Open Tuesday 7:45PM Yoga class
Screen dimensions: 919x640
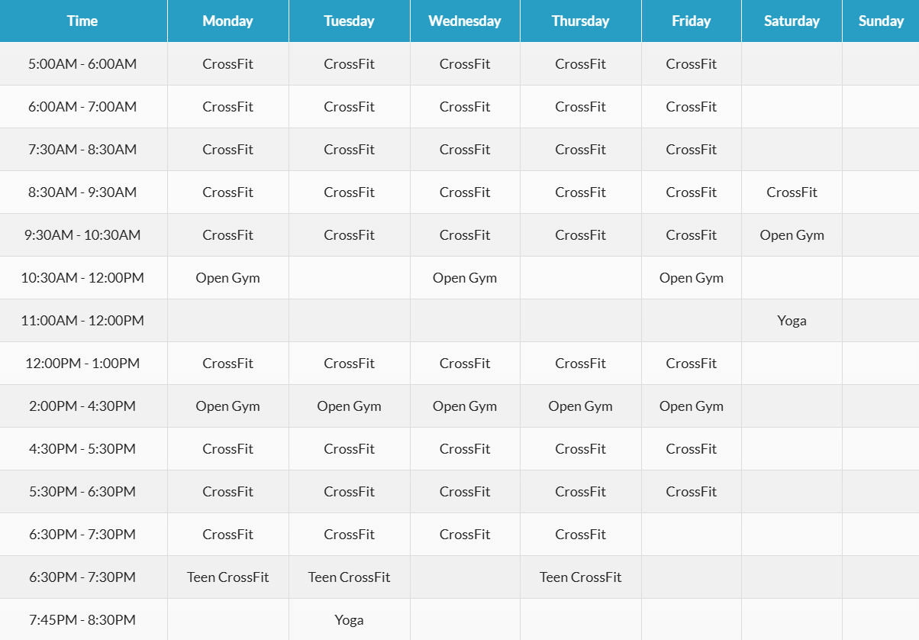tap(349, 620)
